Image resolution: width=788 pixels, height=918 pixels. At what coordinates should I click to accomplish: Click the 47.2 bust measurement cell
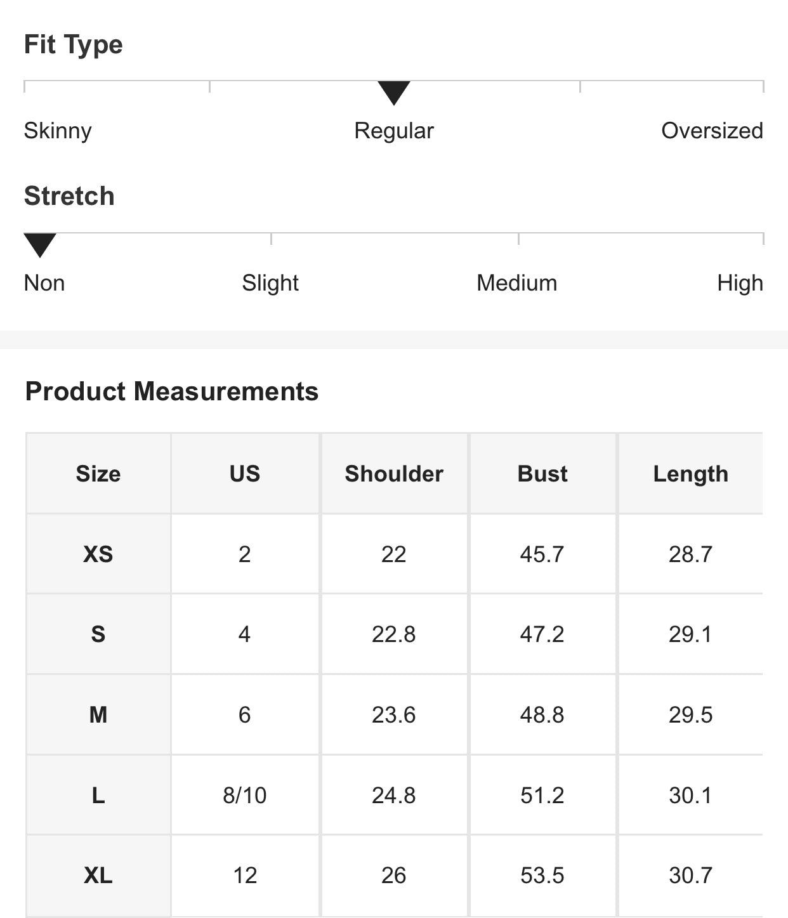(x=542, y=634)
